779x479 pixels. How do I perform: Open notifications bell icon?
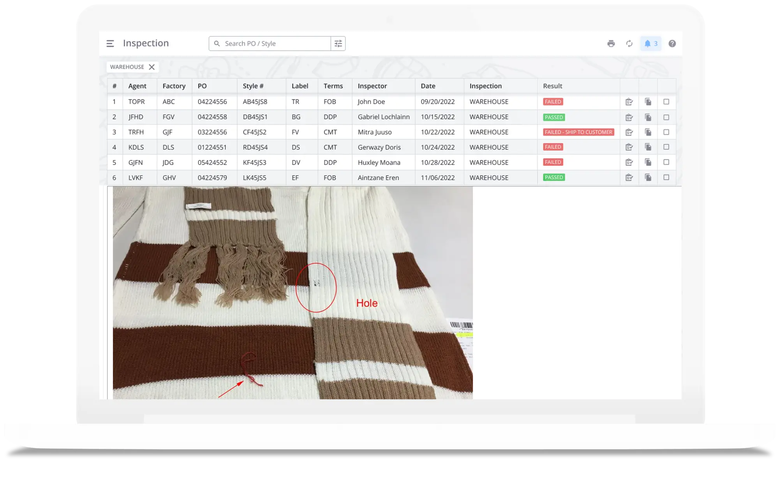coord(647,43)
